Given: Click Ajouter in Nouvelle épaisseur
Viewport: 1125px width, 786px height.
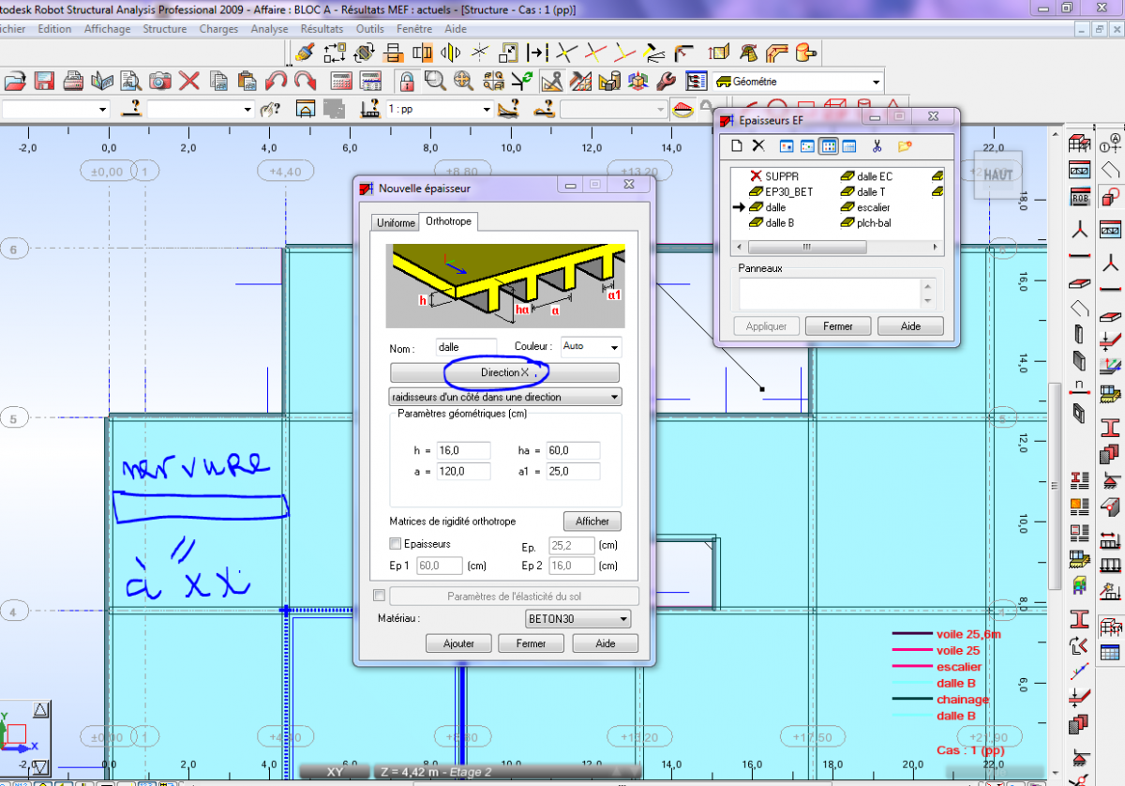Looking at the screenshot, I should [x=458, y=643].
